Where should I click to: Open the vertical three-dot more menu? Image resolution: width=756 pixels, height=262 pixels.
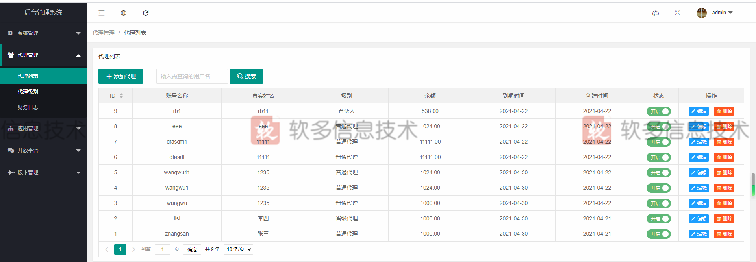click(745, 13)
